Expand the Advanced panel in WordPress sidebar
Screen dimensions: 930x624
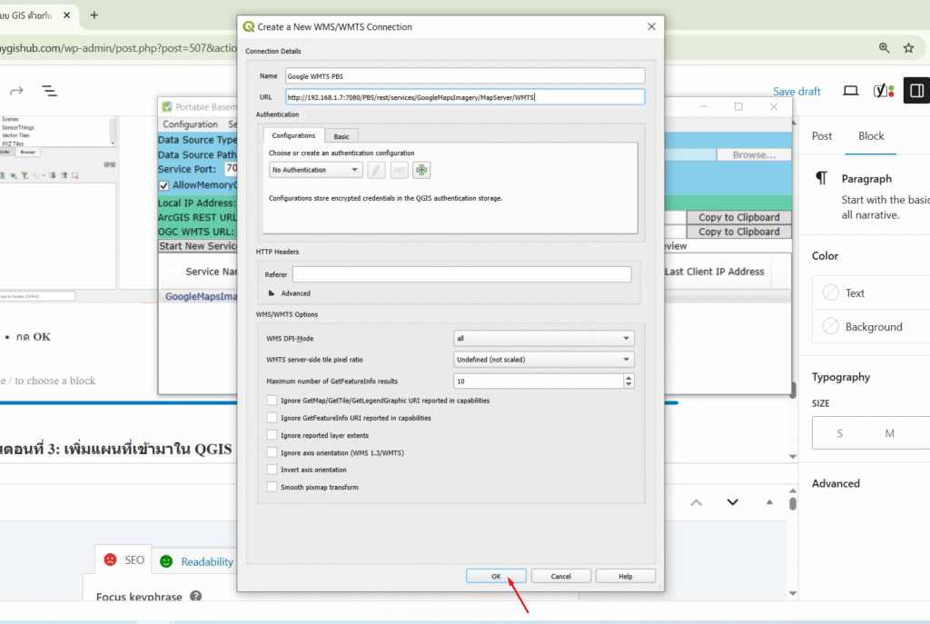(x=836, y=483)
